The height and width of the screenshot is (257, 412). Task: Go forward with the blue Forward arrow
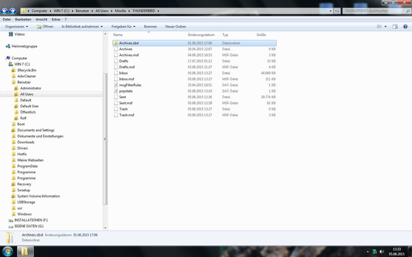pyautogui.click(x=12, y=11)
